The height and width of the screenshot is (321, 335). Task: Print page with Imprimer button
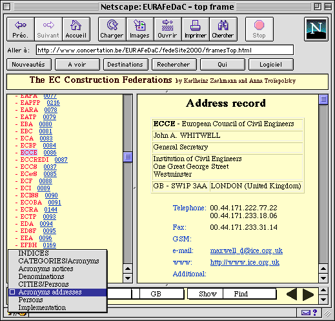pos(196,29)
